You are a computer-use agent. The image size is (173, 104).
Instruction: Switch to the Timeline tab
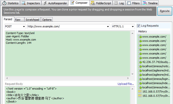150,3
